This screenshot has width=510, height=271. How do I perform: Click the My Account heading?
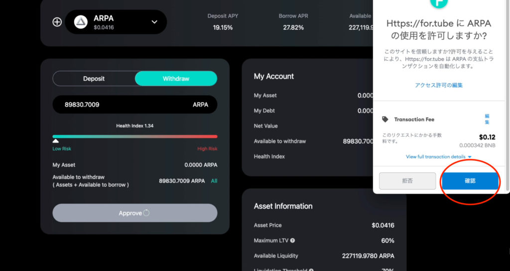click(x=274, y=76)
